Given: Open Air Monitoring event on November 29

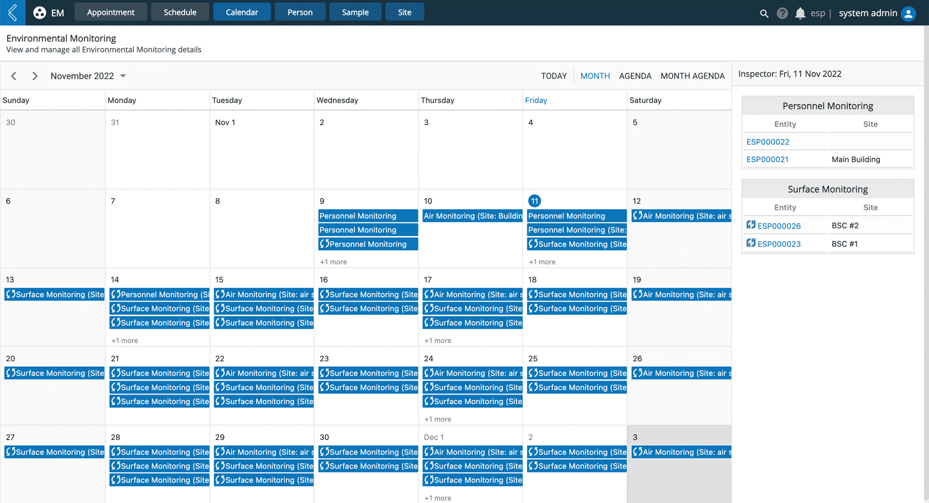Looking at the screenshot, I should pos(264,452).
